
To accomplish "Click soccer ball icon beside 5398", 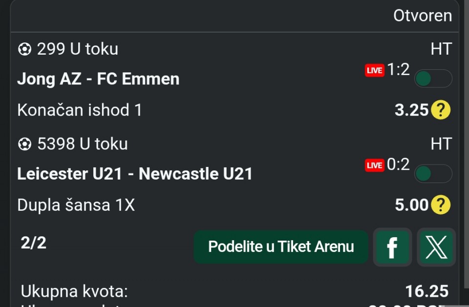I will (24, 144).
